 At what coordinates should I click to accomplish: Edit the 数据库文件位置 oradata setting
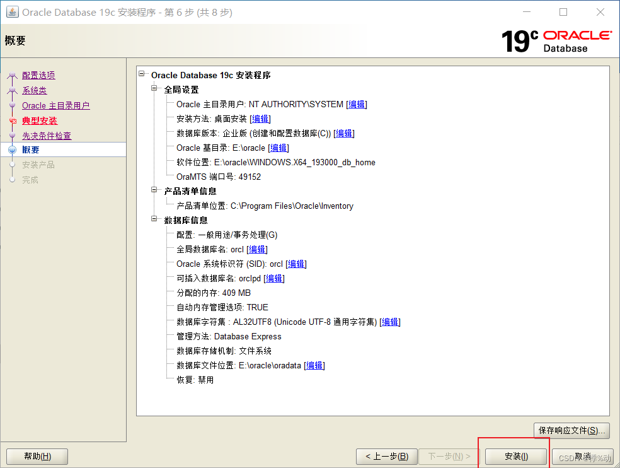pos(314,365)
